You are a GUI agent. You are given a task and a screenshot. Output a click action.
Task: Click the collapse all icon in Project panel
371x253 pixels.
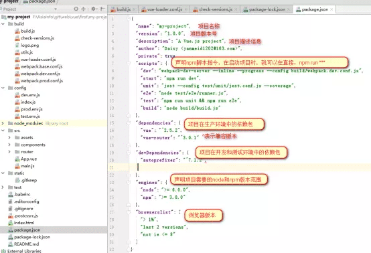coord(83,9)
